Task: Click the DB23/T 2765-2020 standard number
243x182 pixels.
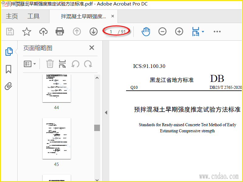Action: pyautogui.click(x=226, y=87)
